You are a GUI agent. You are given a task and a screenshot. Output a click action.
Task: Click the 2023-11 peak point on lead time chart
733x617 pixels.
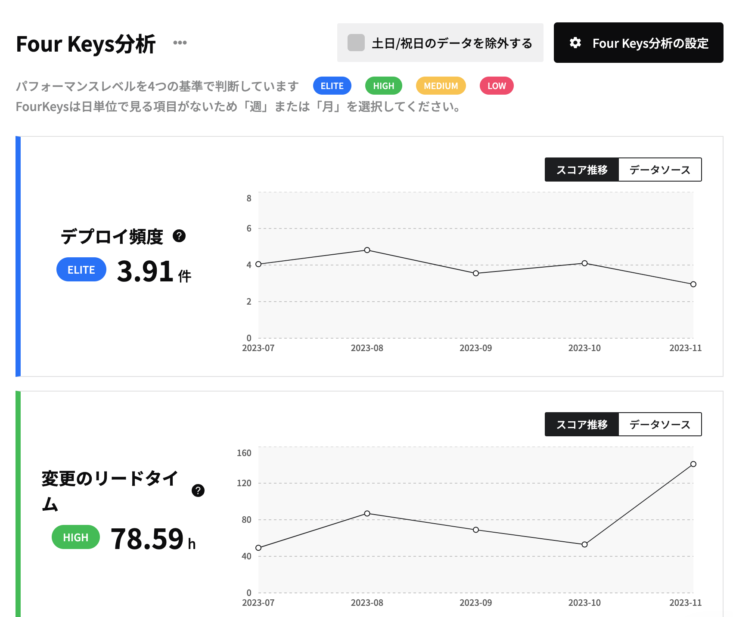[693, 464]
